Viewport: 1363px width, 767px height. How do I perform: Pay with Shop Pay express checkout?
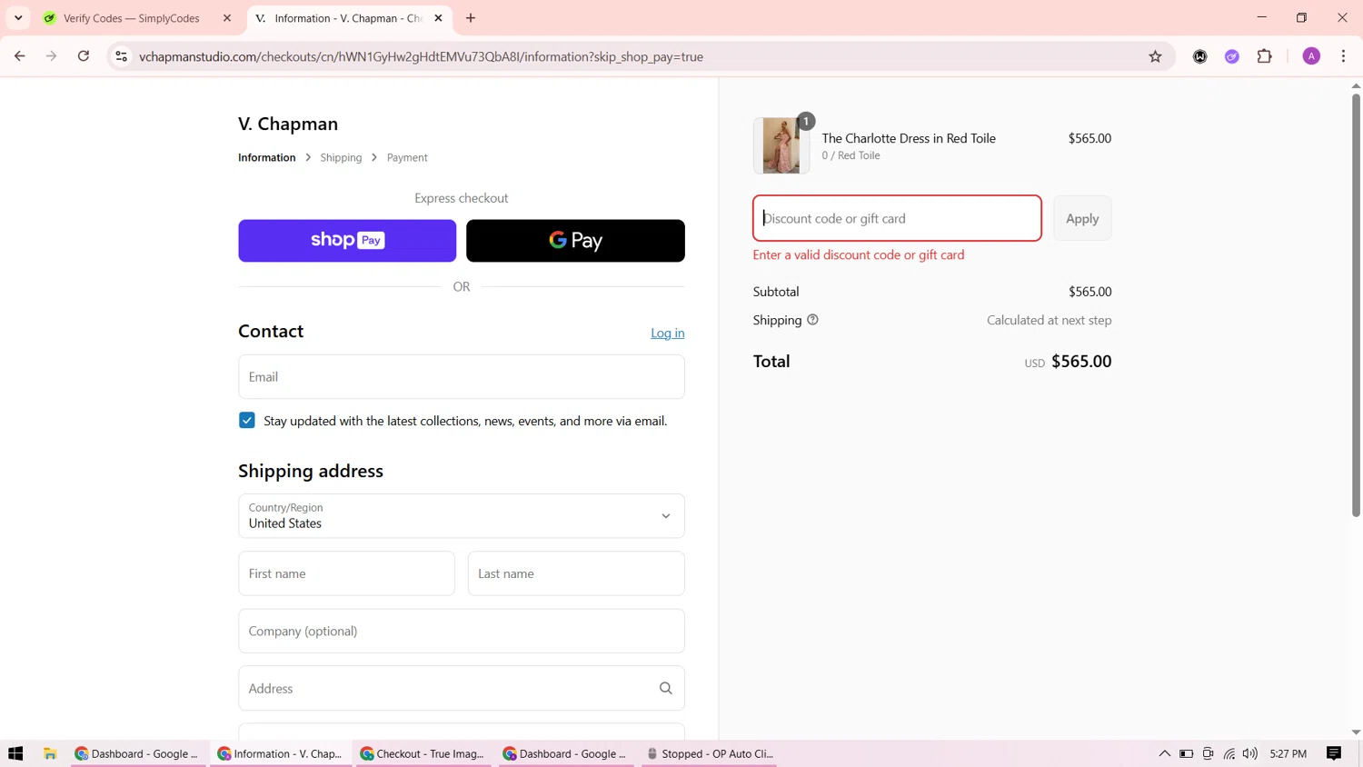[x=347, y=241]
